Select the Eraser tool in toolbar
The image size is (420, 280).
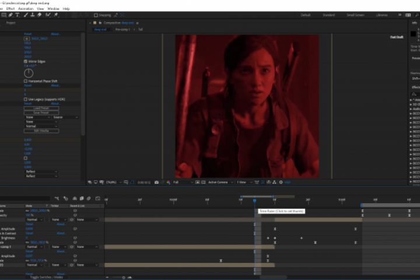pyautogui.click(x=39, y=15)
